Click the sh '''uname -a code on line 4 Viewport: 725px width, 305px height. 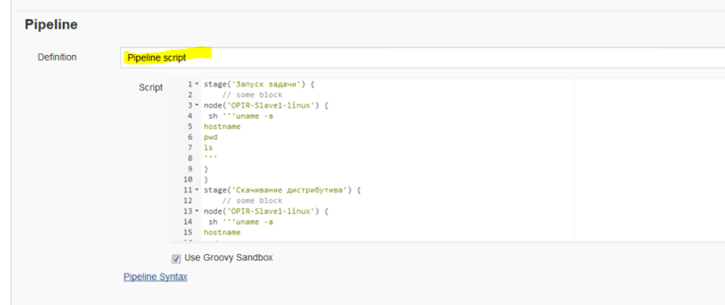pyautogui.click(x=241, y=116)
